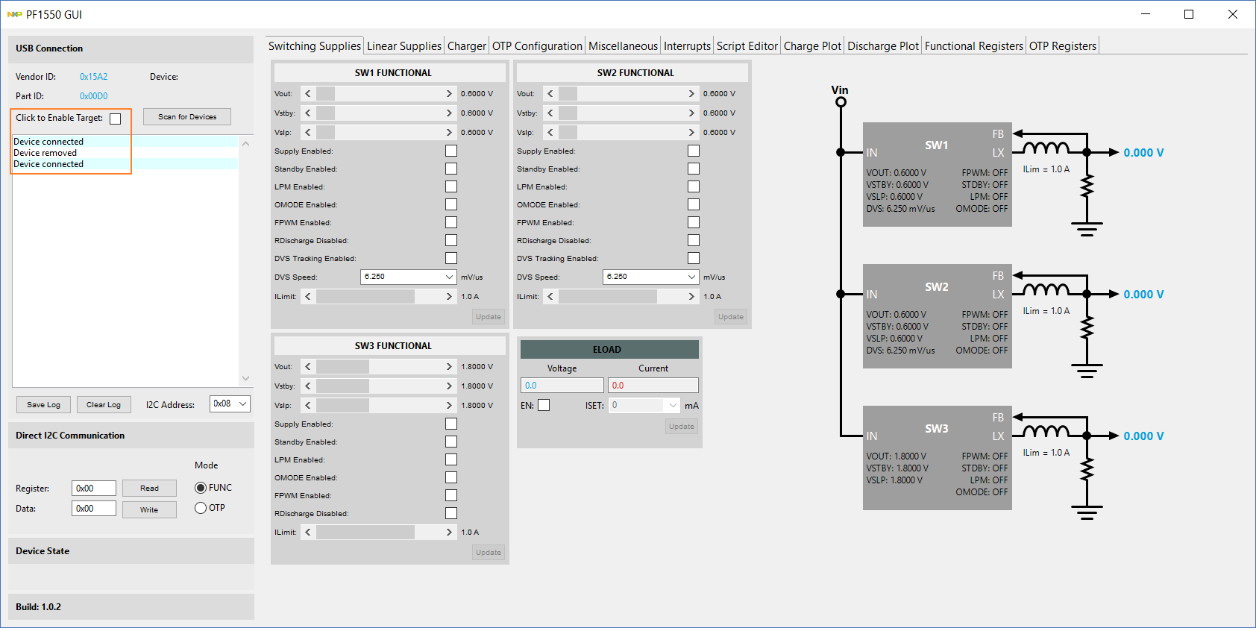
Task: Select the OTP mode radio button
Action: 201,508
